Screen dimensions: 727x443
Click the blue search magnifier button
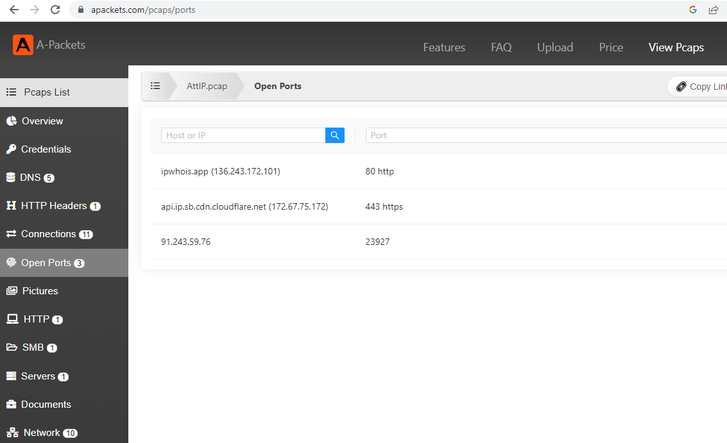(335, 135)
